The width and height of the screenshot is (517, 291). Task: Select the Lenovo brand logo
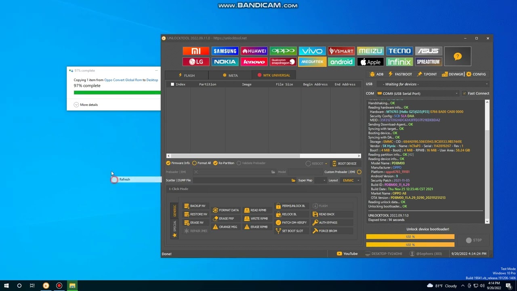[x=254, y=62]
